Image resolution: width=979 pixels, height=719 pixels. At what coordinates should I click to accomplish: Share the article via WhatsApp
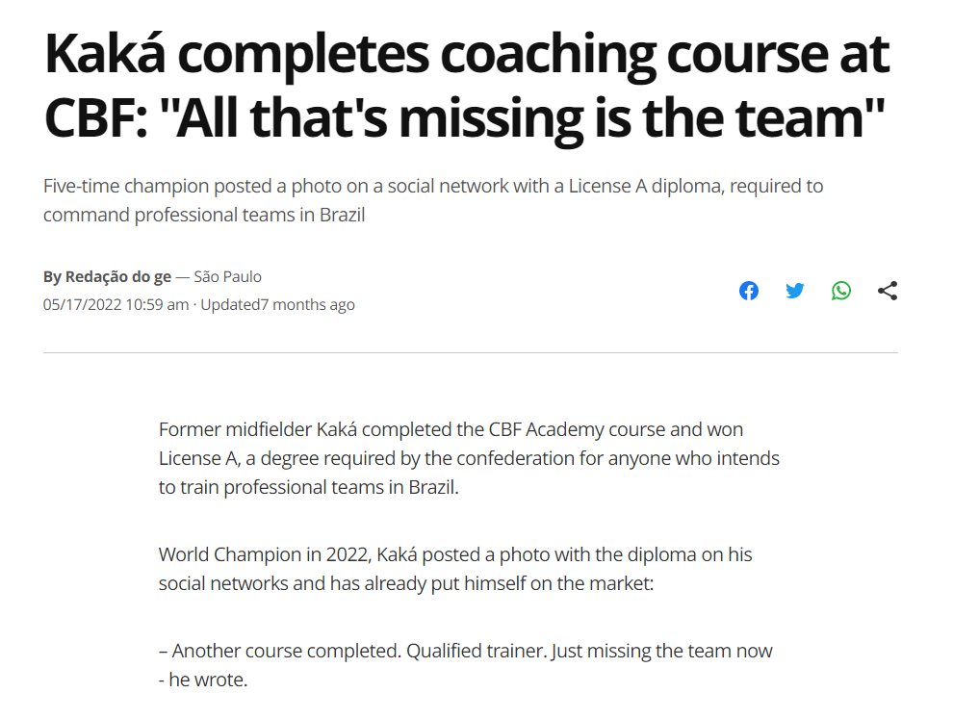tap(841, 291)
